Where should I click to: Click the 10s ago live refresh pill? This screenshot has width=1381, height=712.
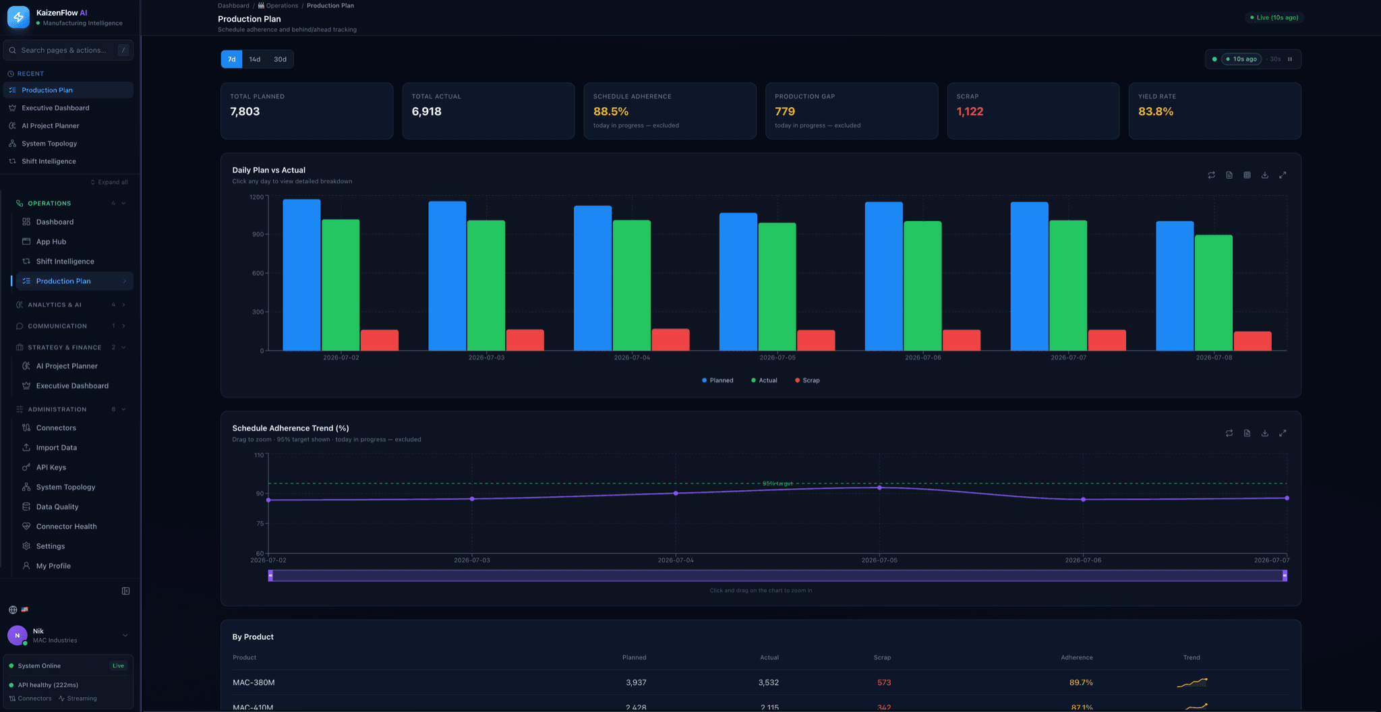(x=1241, y=59)
